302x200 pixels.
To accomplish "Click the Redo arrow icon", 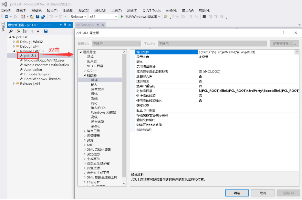I will click(x=60, y=16).
